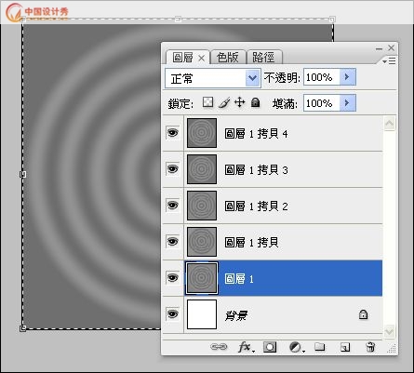Screen dimensions: 414x373
Task: Click the left-middle transform handle
Action: point(23,174)
